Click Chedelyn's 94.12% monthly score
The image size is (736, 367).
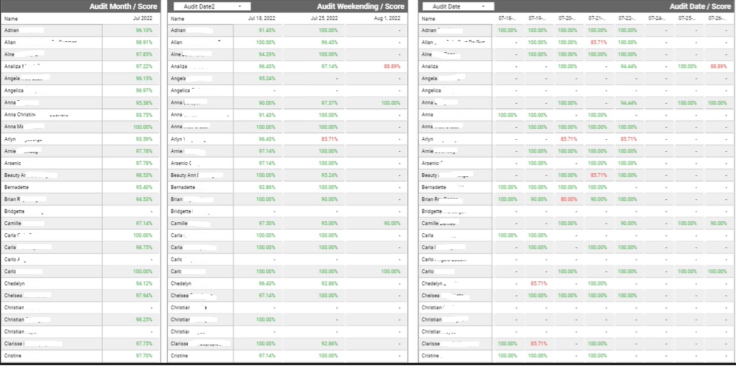point(144,283)
